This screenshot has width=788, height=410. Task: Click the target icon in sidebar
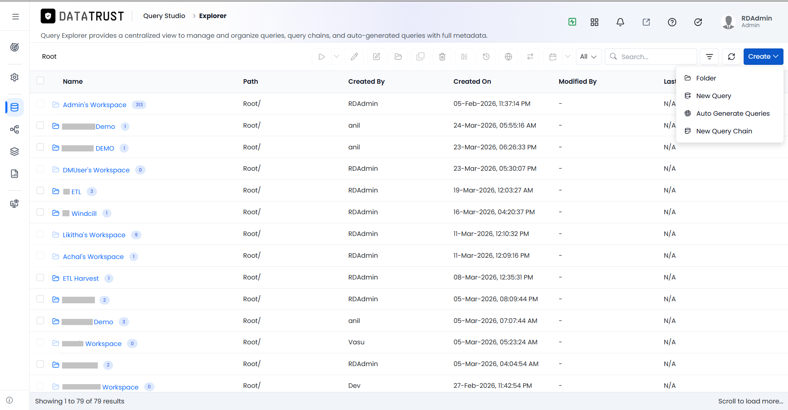coord(14,47)
